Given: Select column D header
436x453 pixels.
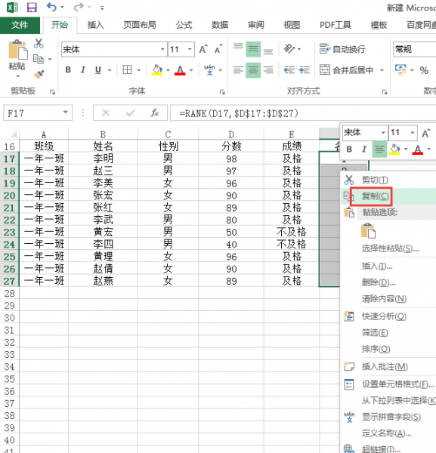Looking at the screenshot, I should 231,134.
